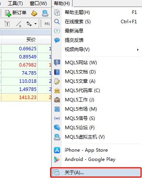142x178 pixels.
Task: Select the line G drawing tool
Action: tap(19, 24)
